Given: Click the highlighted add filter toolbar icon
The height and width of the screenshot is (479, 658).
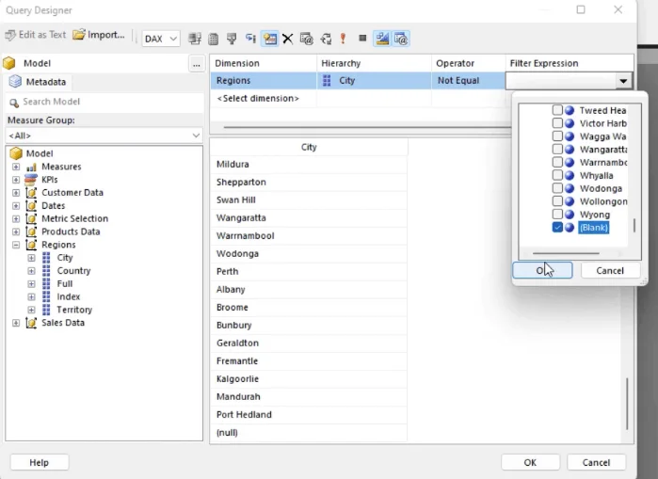Looking at the screenshot, I should [269, 39].
